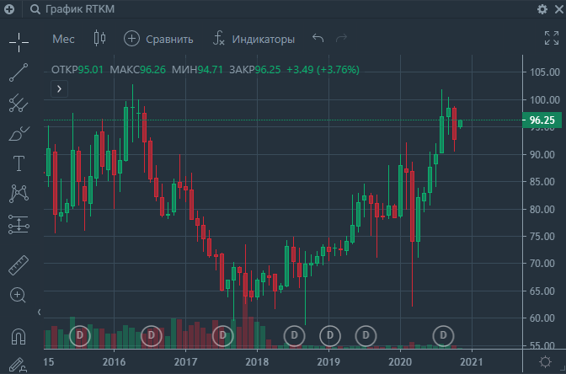Select the ruler measure tool
The image size is (566, 374).
coord(19,265)
